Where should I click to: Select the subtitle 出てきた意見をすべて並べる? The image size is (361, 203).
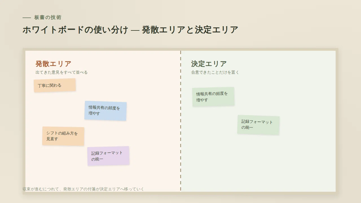point(61,72)
